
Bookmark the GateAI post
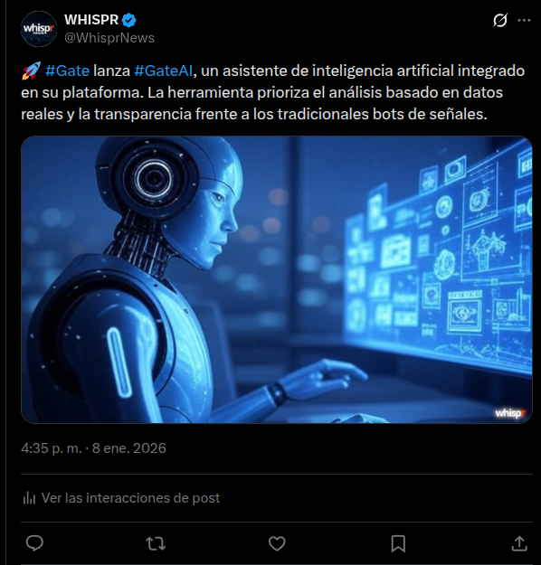[398, 543]
